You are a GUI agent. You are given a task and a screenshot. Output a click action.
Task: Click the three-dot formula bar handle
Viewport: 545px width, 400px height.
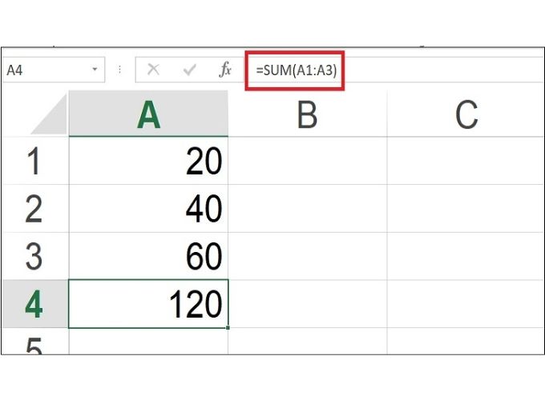tap(120, 70)
